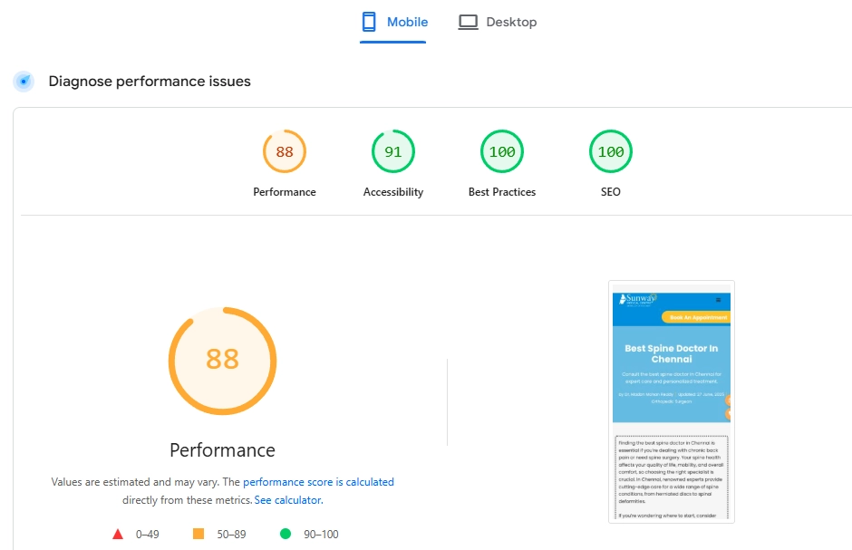Open the 'See calculator' link
The height and width of the screenshot is (550, 852).
(x=287, y=500)
